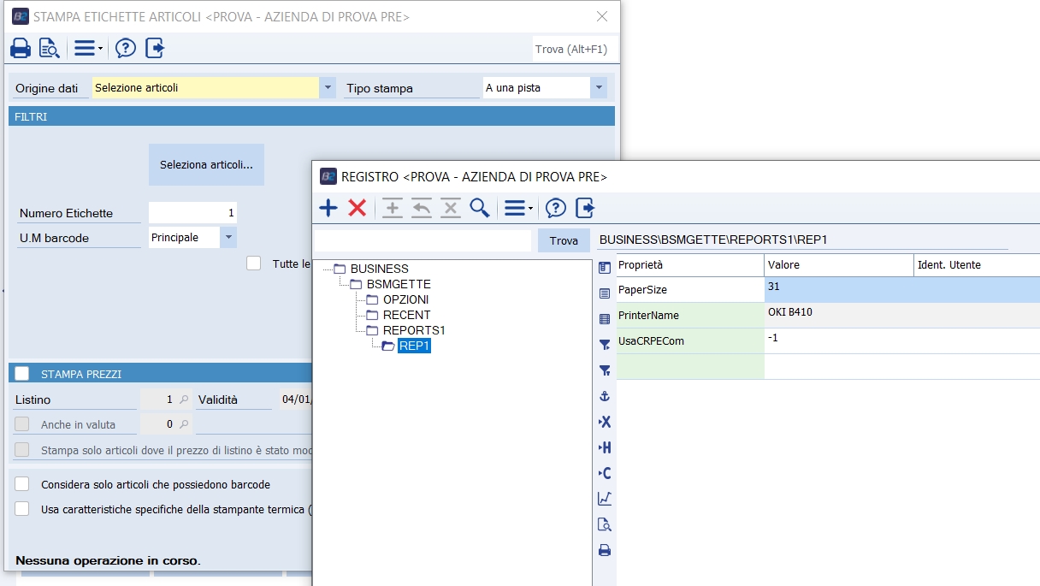Click the greyed insert-row icon in Registro toolbar
Screen dimensions: 1040x586
tap(393, 208)
